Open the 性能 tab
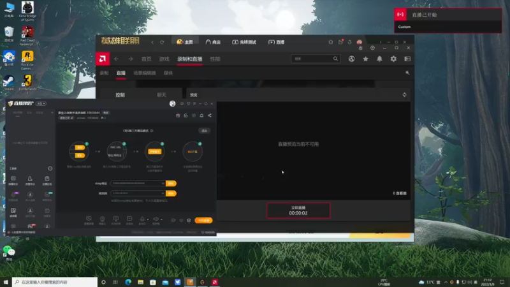 [x=215, y=59]
